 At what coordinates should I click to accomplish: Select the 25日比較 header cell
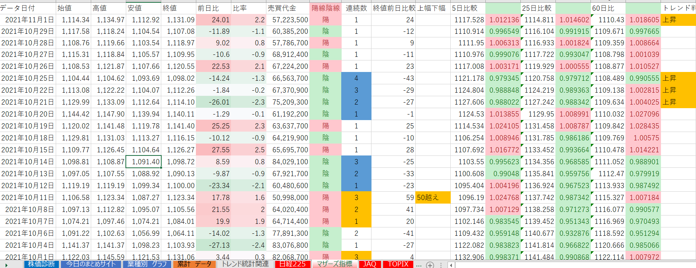[x=538, y=8]
